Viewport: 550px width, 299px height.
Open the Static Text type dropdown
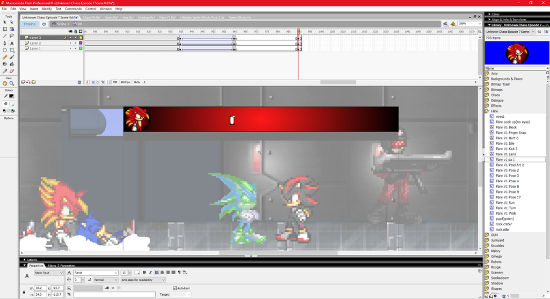49,273
